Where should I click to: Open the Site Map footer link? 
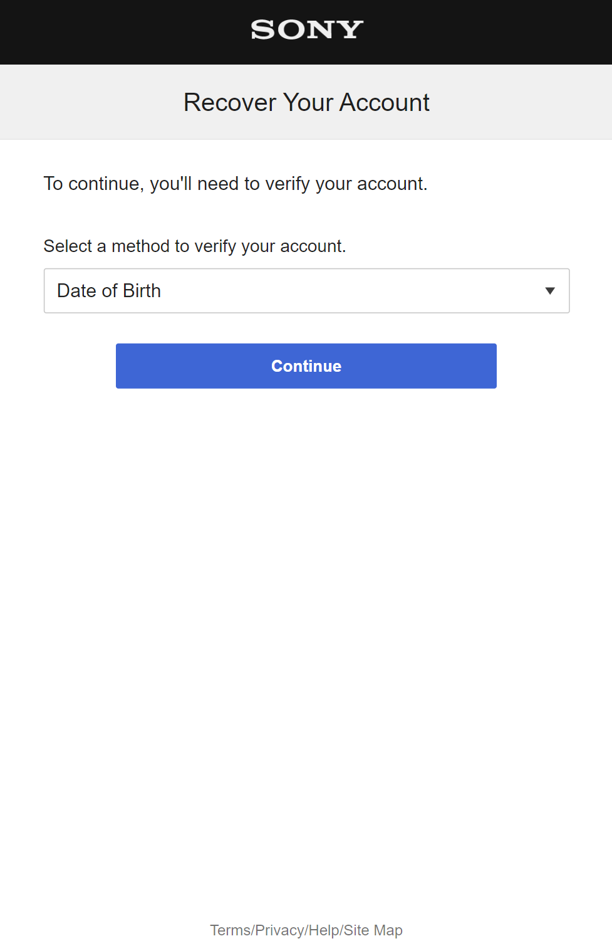[x=373, y=930]
